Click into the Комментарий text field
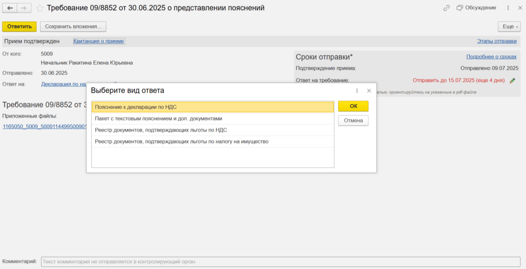 pos(280,262)
